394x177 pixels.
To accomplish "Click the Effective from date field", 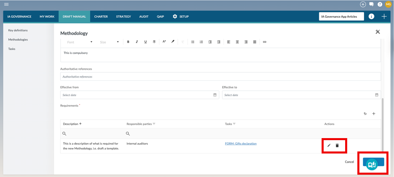I will tap(140, 95).
